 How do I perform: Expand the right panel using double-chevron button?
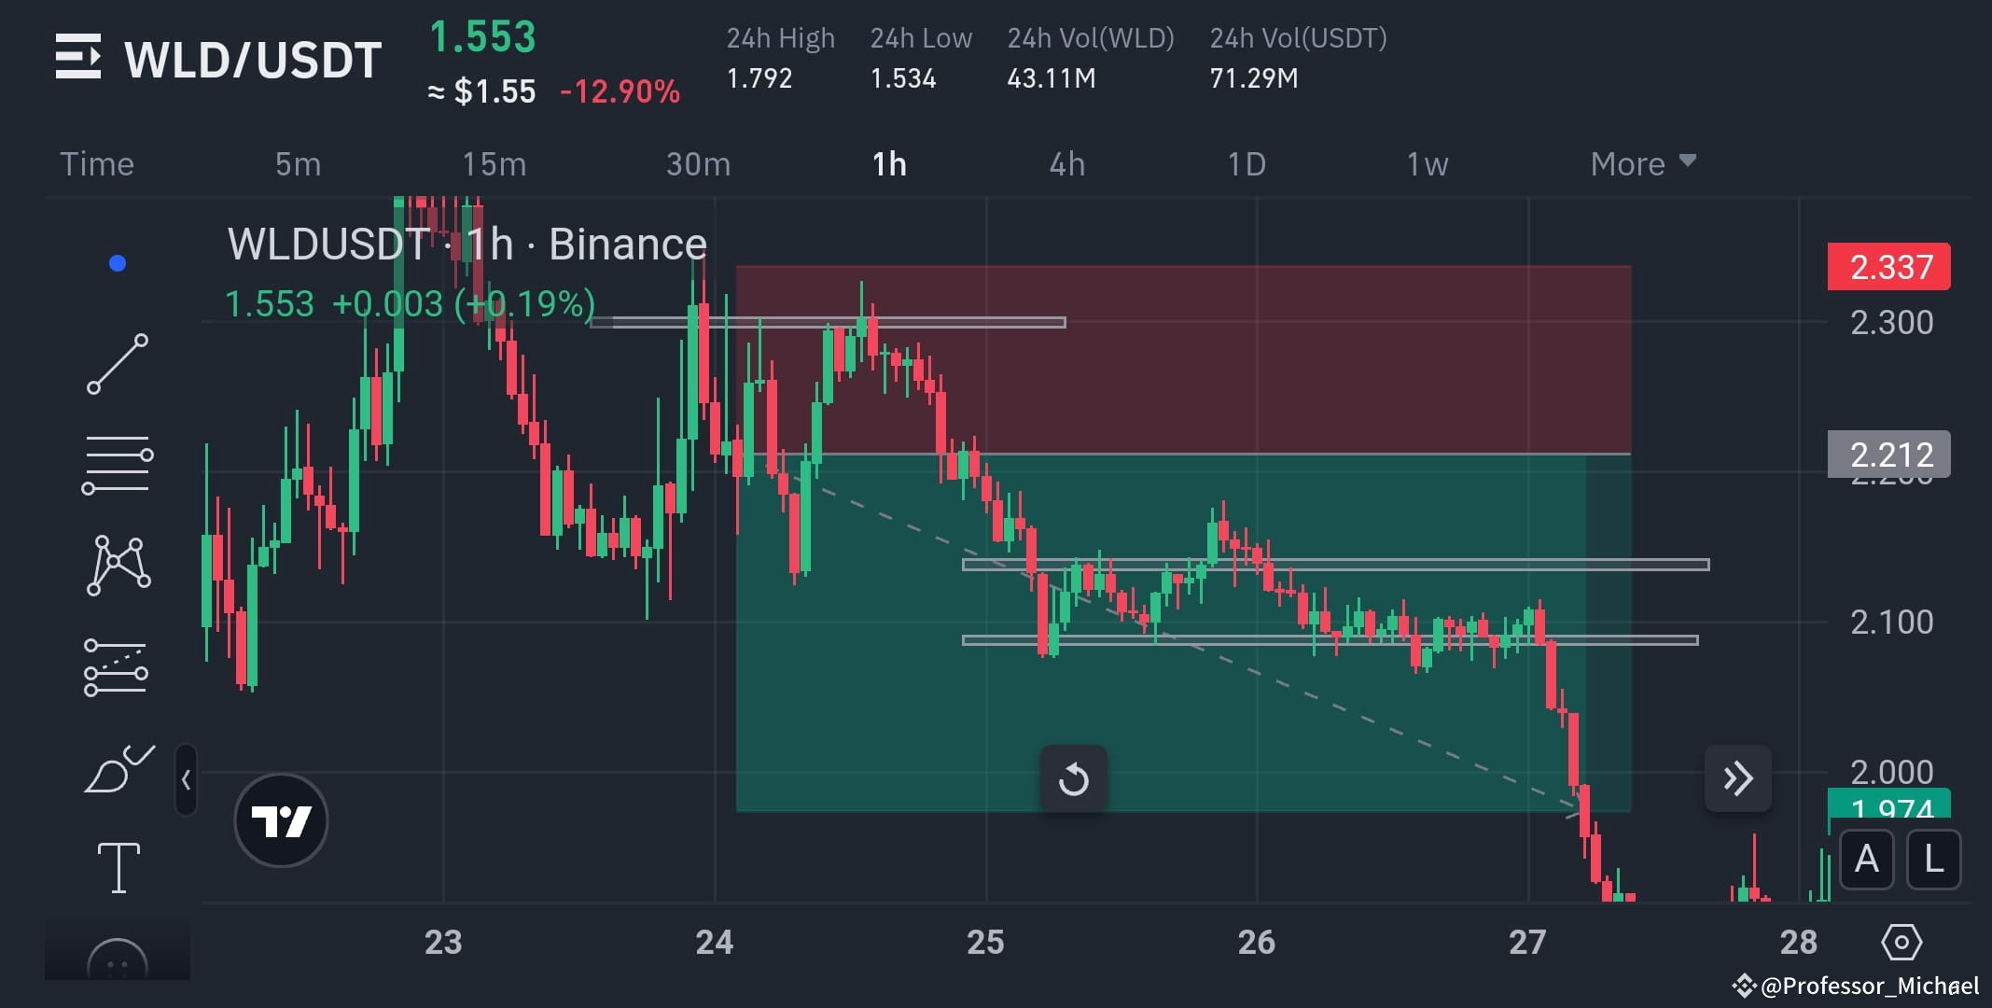(1737, 778)
